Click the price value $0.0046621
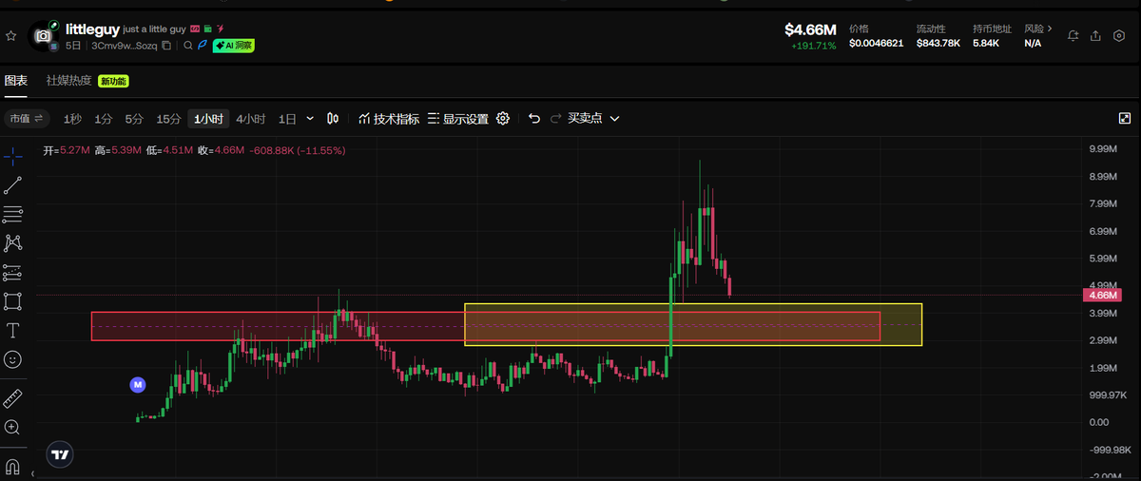The image size is (1141, 481). pos(876,44)
